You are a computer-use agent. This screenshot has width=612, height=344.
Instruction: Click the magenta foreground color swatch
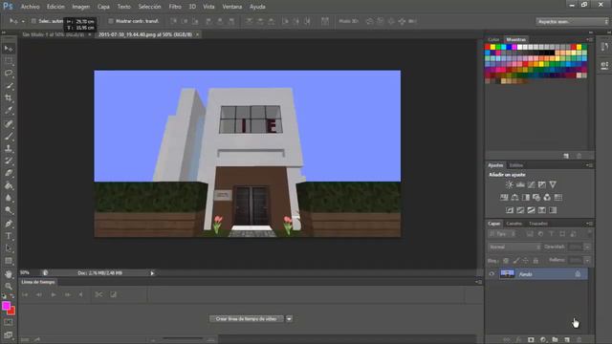click(6, 306)
